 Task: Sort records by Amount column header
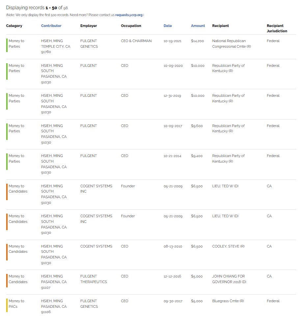tap(198, 26)
